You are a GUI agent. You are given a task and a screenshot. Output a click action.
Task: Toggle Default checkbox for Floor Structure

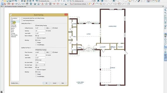53,52
